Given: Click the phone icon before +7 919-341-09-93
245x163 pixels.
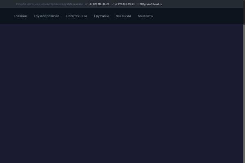Looking at the screenshot, I should [x=113, y=4].
